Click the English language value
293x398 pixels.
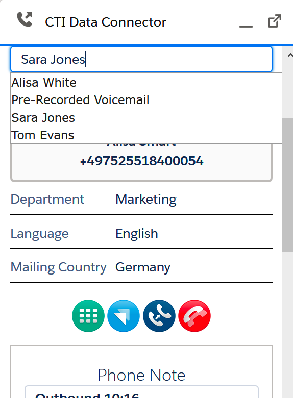[x=137, y=234]
